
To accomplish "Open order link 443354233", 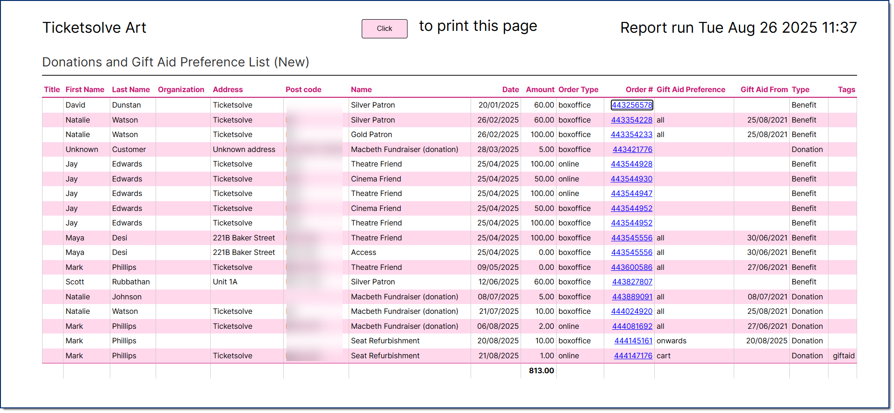I will coord(632,135).
